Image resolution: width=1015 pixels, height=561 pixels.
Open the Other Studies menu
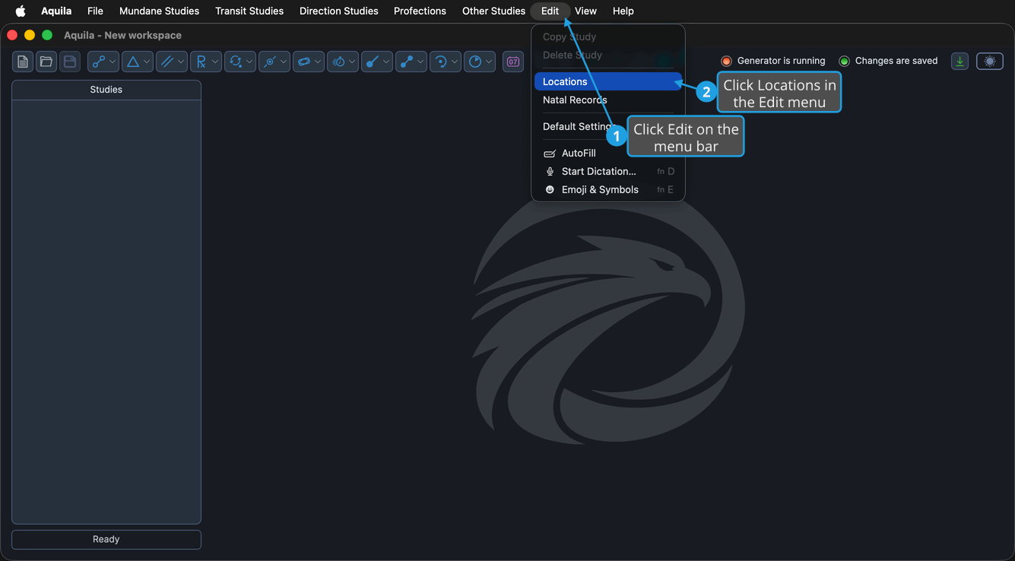pos(493,11)
